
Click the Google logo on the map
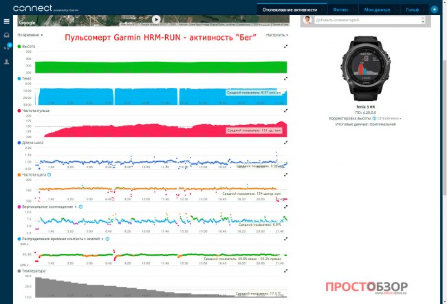[27, 23]
